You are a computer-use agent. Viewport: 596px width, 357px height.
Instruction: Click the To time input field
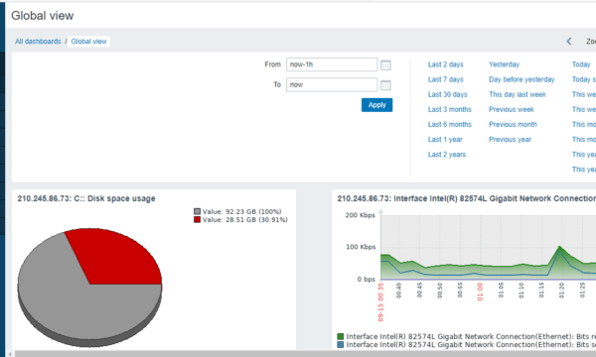[x=332, y=84]
